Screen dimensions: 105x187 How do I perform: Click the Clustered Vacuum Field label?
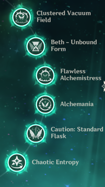pyautogui.click(x=64, y=16)
